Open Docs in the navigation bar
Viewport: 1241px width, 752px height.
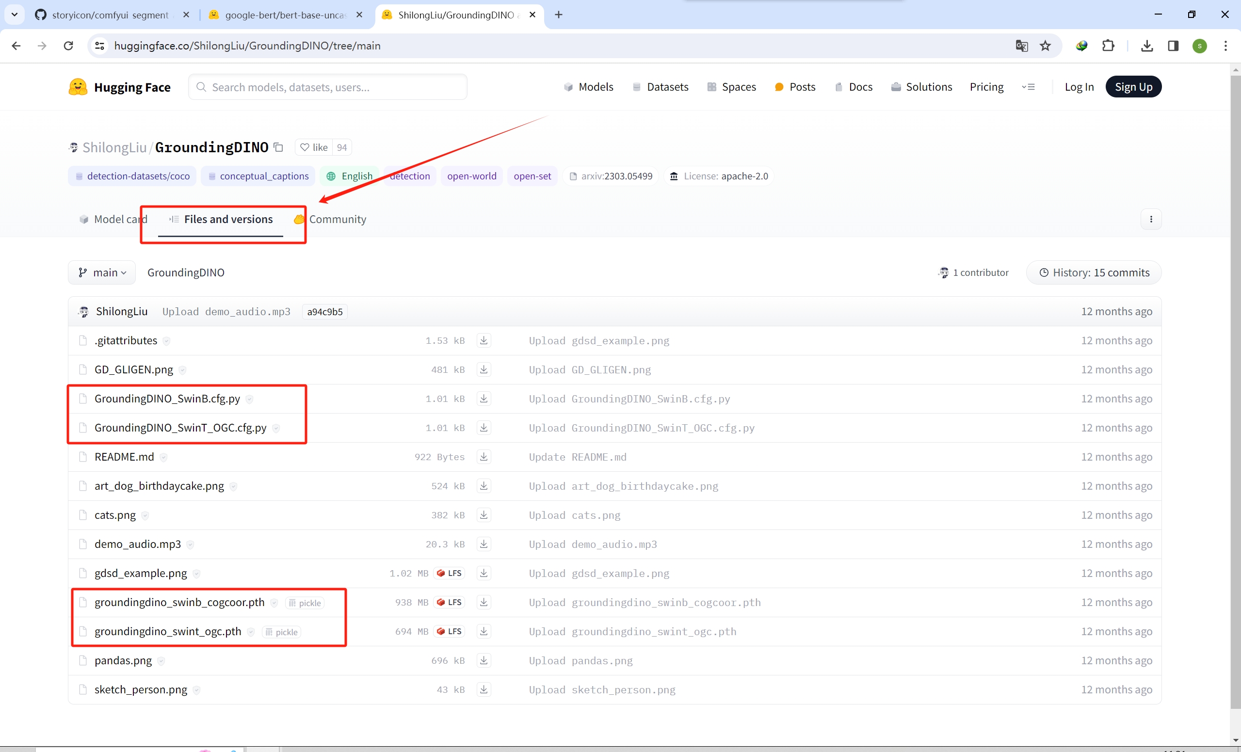coord(853,87)
